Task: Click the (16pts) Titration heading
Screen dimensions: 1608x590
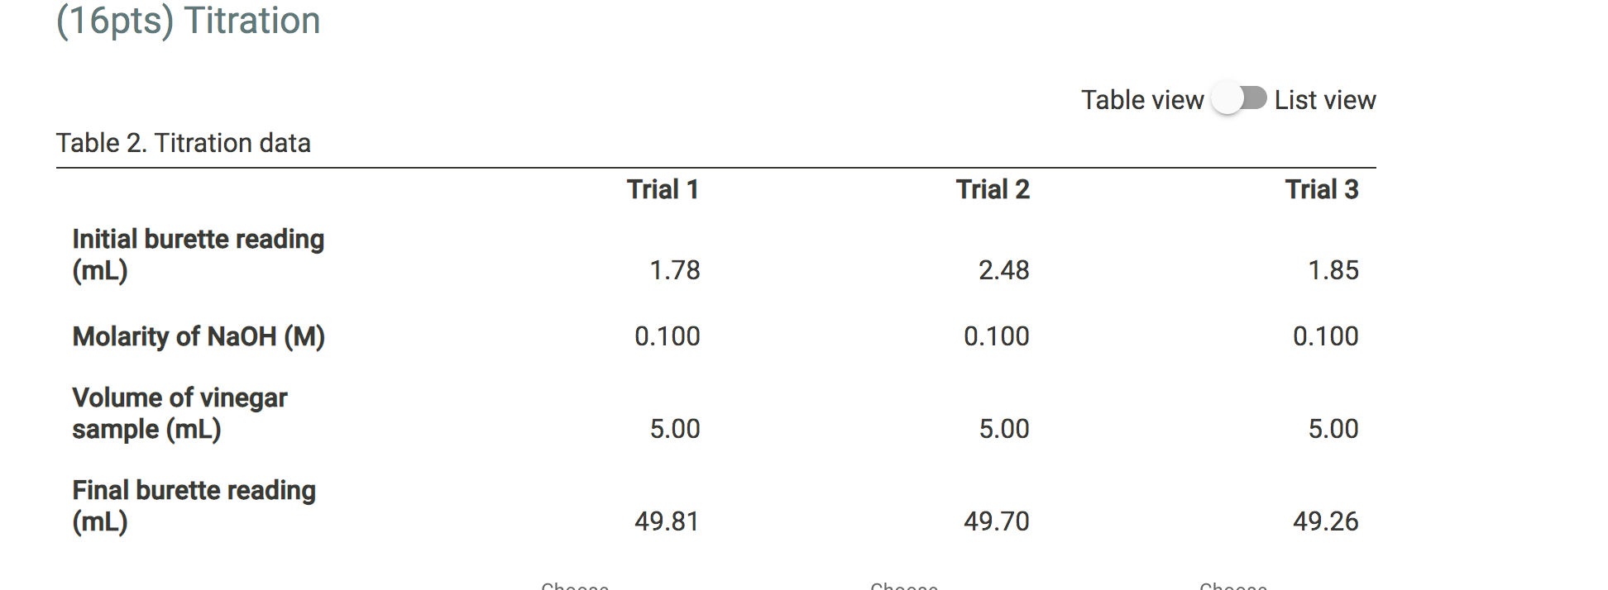Action: pyautogui.click(x=187, y=21)
